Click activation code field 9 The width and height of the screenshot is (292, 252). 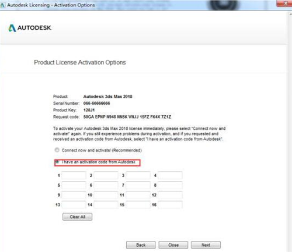point(74,195)
